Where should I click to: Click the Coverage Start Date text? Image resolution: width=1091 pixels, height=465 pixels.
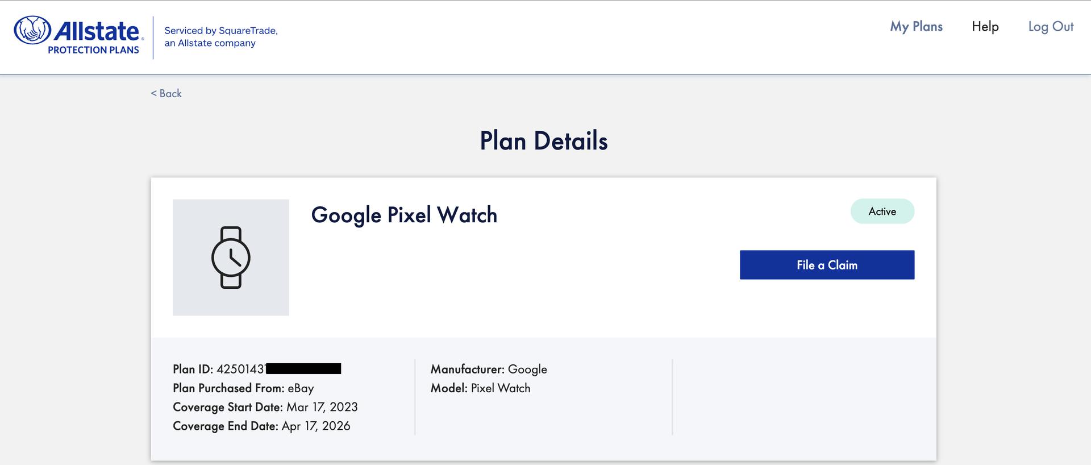[x=265, y=407]
